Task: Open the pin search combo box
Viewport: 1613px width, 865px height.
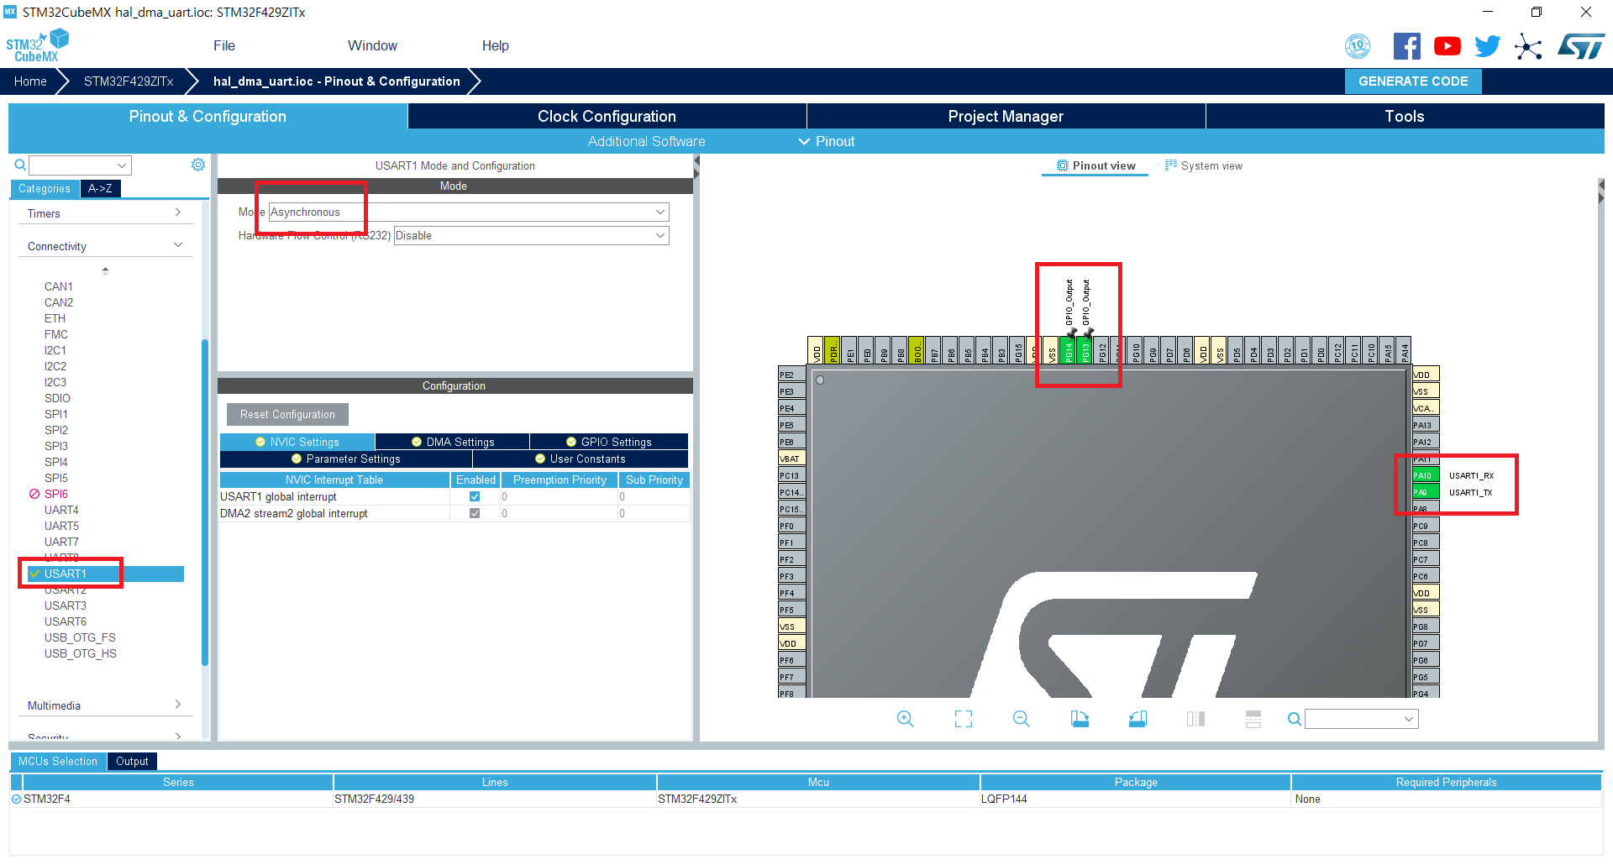Action: pyautogui.click(x=1362, y=719)
